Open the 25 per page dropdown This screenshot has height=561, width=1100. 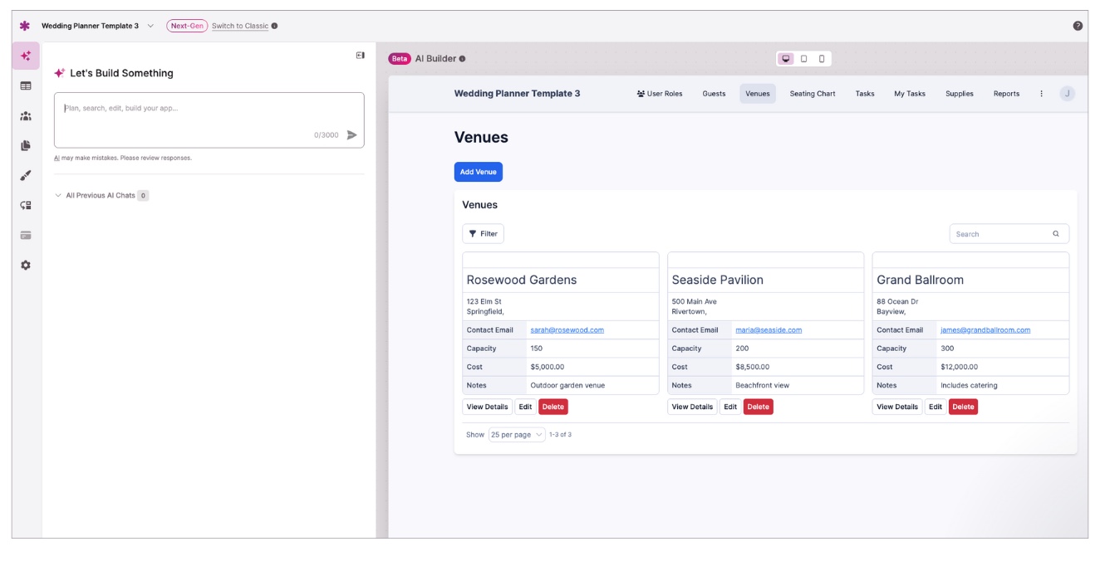click(516, 435)
